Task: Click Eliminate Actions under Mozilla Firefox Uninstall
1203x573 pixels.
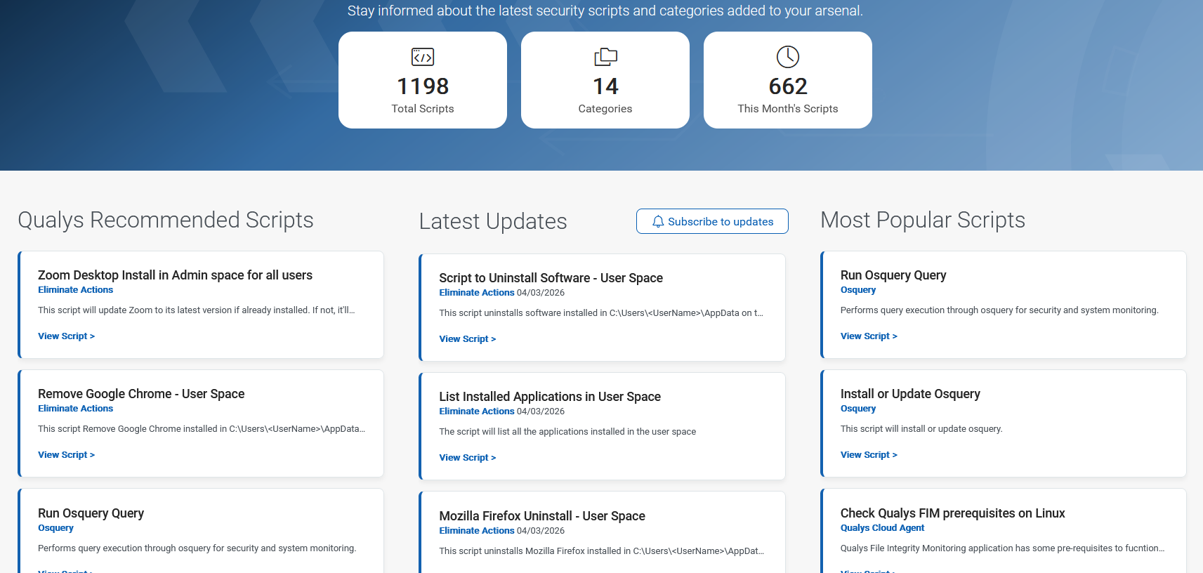Action: [476, 531]
